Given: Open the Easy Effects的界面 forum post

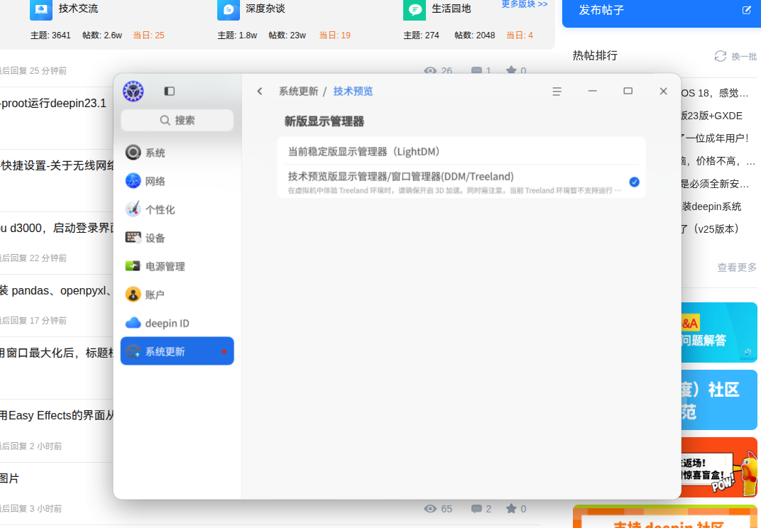Looking at the screenshot, I should 57,415.
